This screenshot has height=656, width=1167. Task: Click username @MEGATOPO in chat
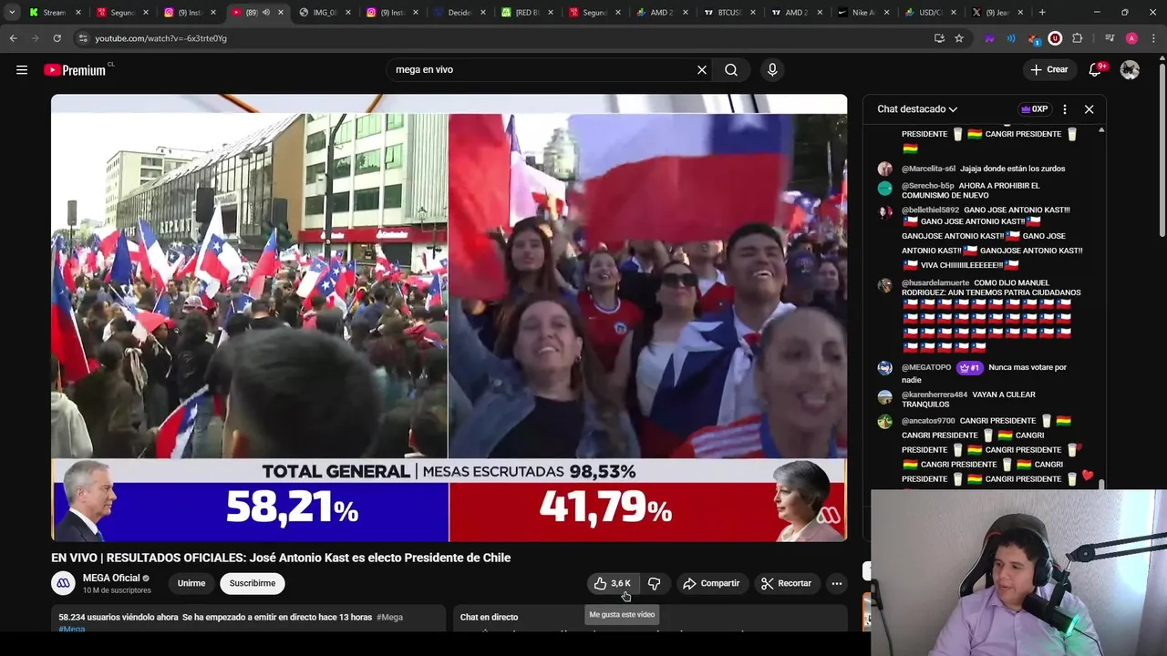[926, 367]
